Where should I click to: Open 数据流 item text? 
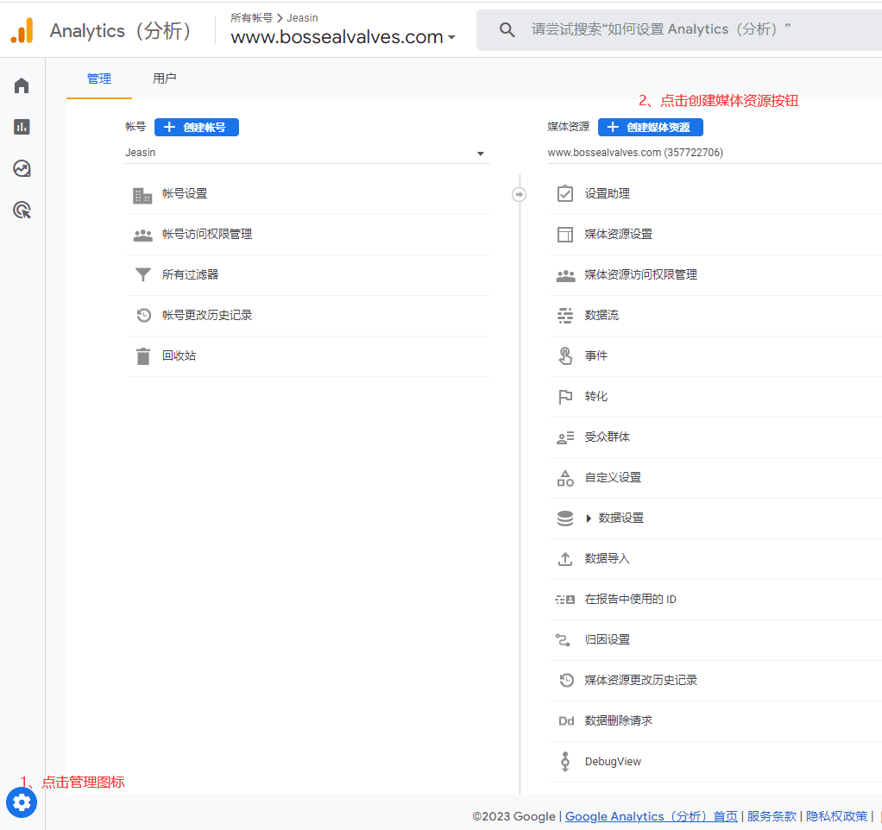tap(602, 316)
